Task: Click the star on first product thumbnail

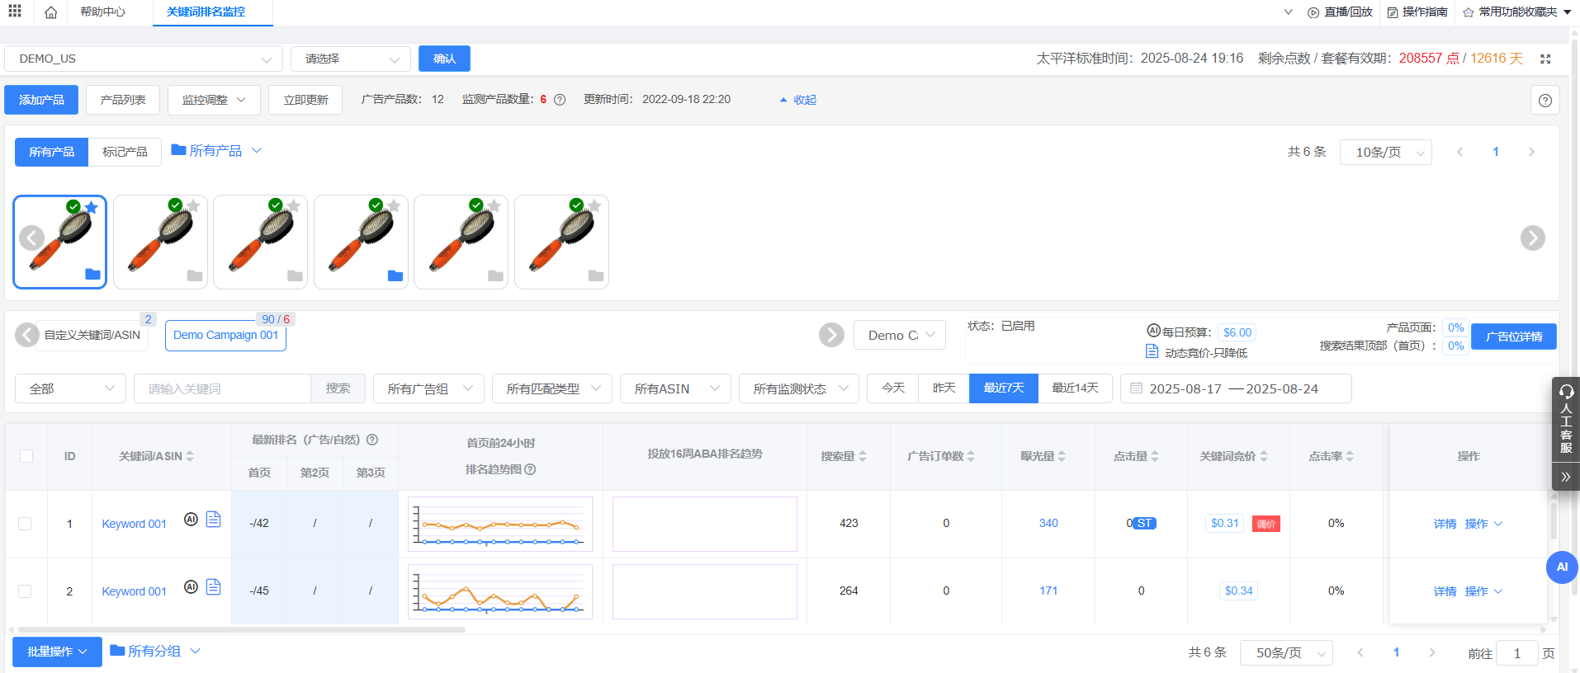Action: [92, 208]
